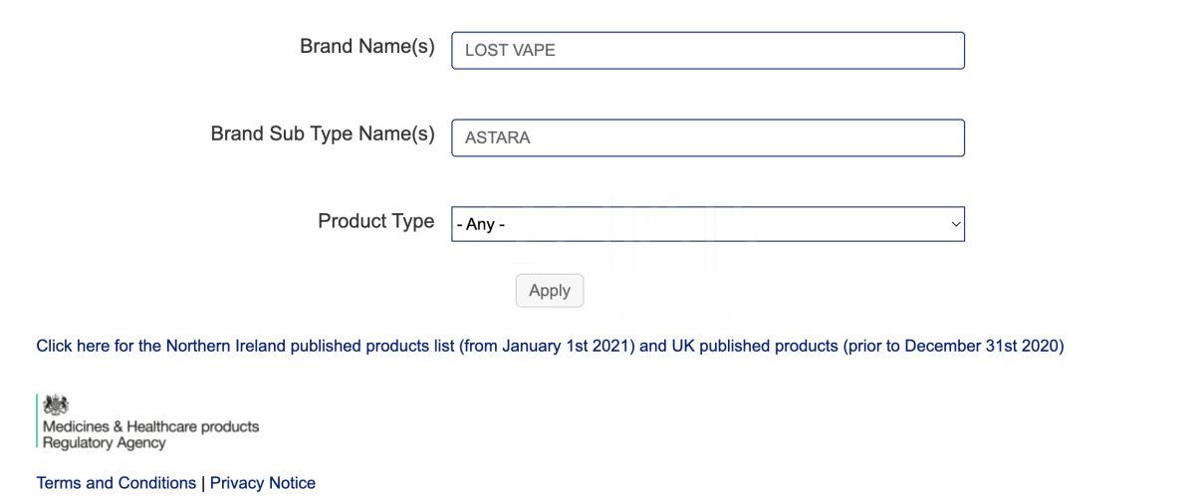This screenshot has width=1195, height=502.
Task: Click the Medicines & Healthcare products logo text
Action: [150, 426]
